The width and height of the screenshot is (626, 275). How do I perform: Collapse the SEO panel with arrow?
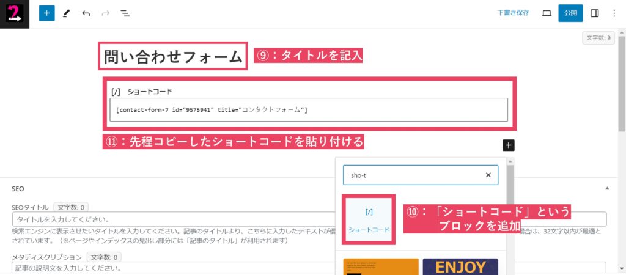point(607,189)
